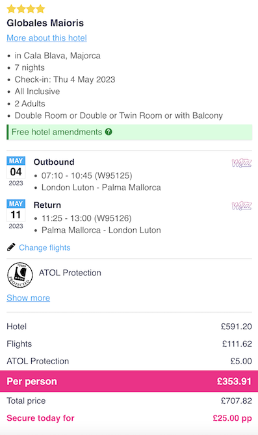Click the outbound Wizz Air logo

coord(242,163)
